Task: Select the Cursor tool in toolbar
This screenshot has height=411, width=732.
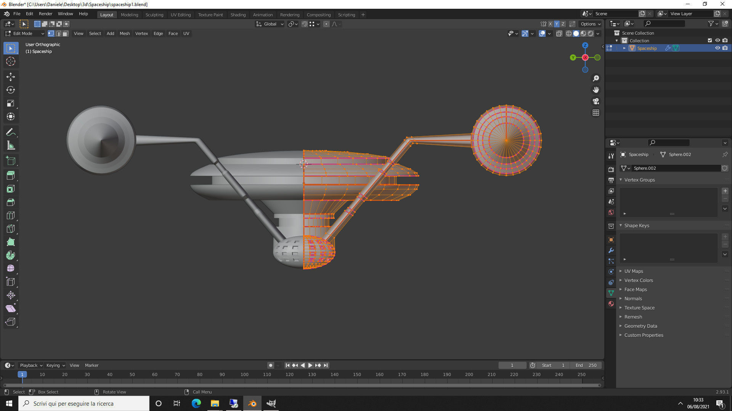Action: (x=11, y=61)
